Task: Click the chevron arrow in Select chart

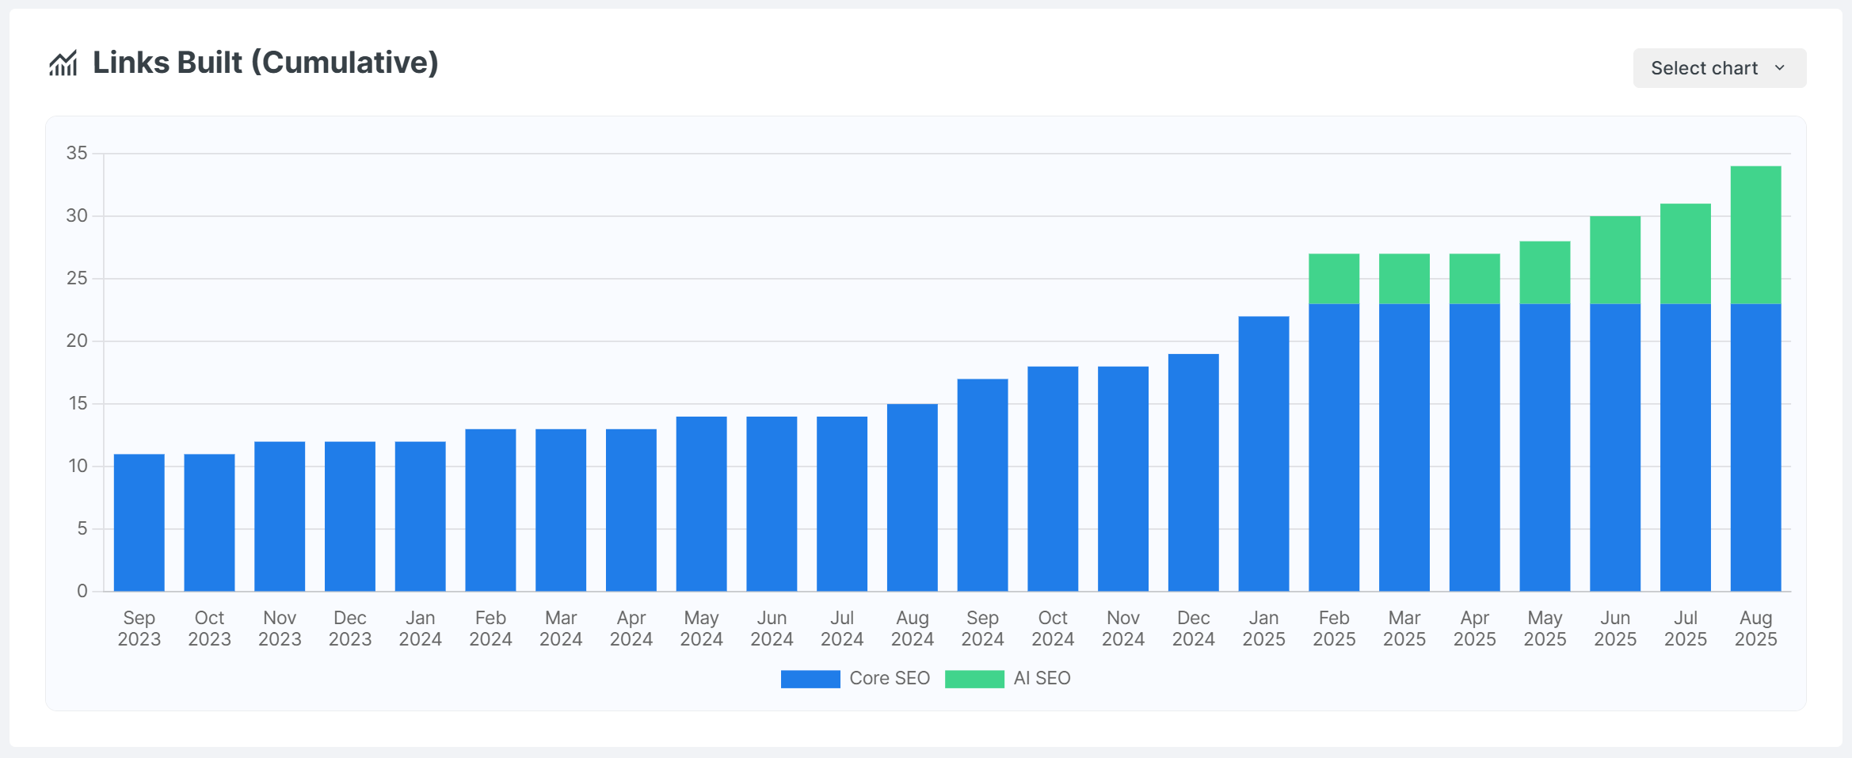Action: pyautogui.click(x=1780, y=68)
